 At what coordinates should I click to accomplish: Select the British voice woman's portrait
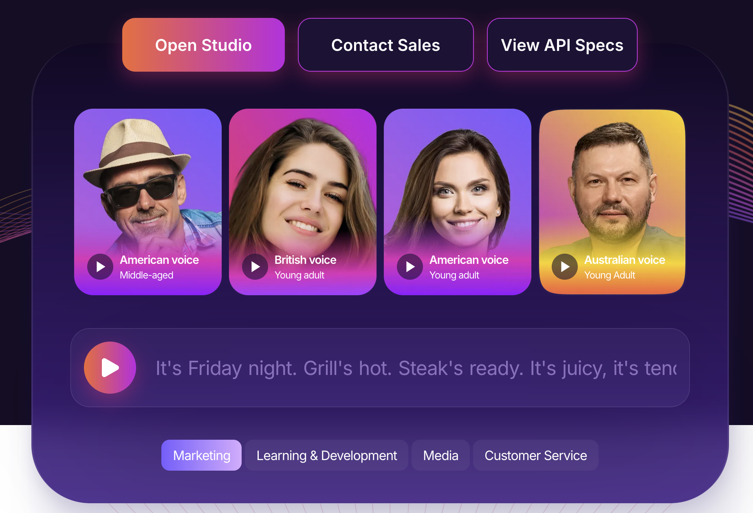coord(303,183)
